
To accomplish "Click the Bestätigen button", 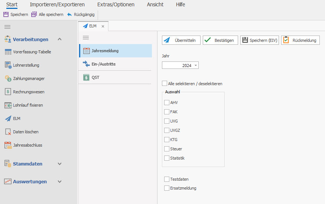I will [x=220, y=40].
